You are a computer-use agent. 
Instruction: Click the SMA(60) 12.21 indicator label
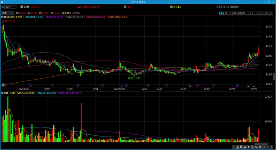[x=75, y=17]
